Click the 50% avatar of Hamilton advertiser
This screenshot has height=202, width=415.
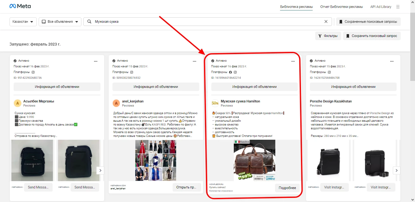215,103
